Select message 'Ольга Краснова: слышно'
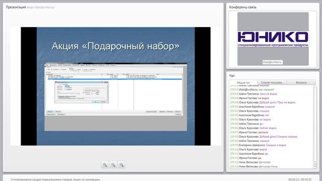Screen dimensions: 322x181 (x=250, y=111)
